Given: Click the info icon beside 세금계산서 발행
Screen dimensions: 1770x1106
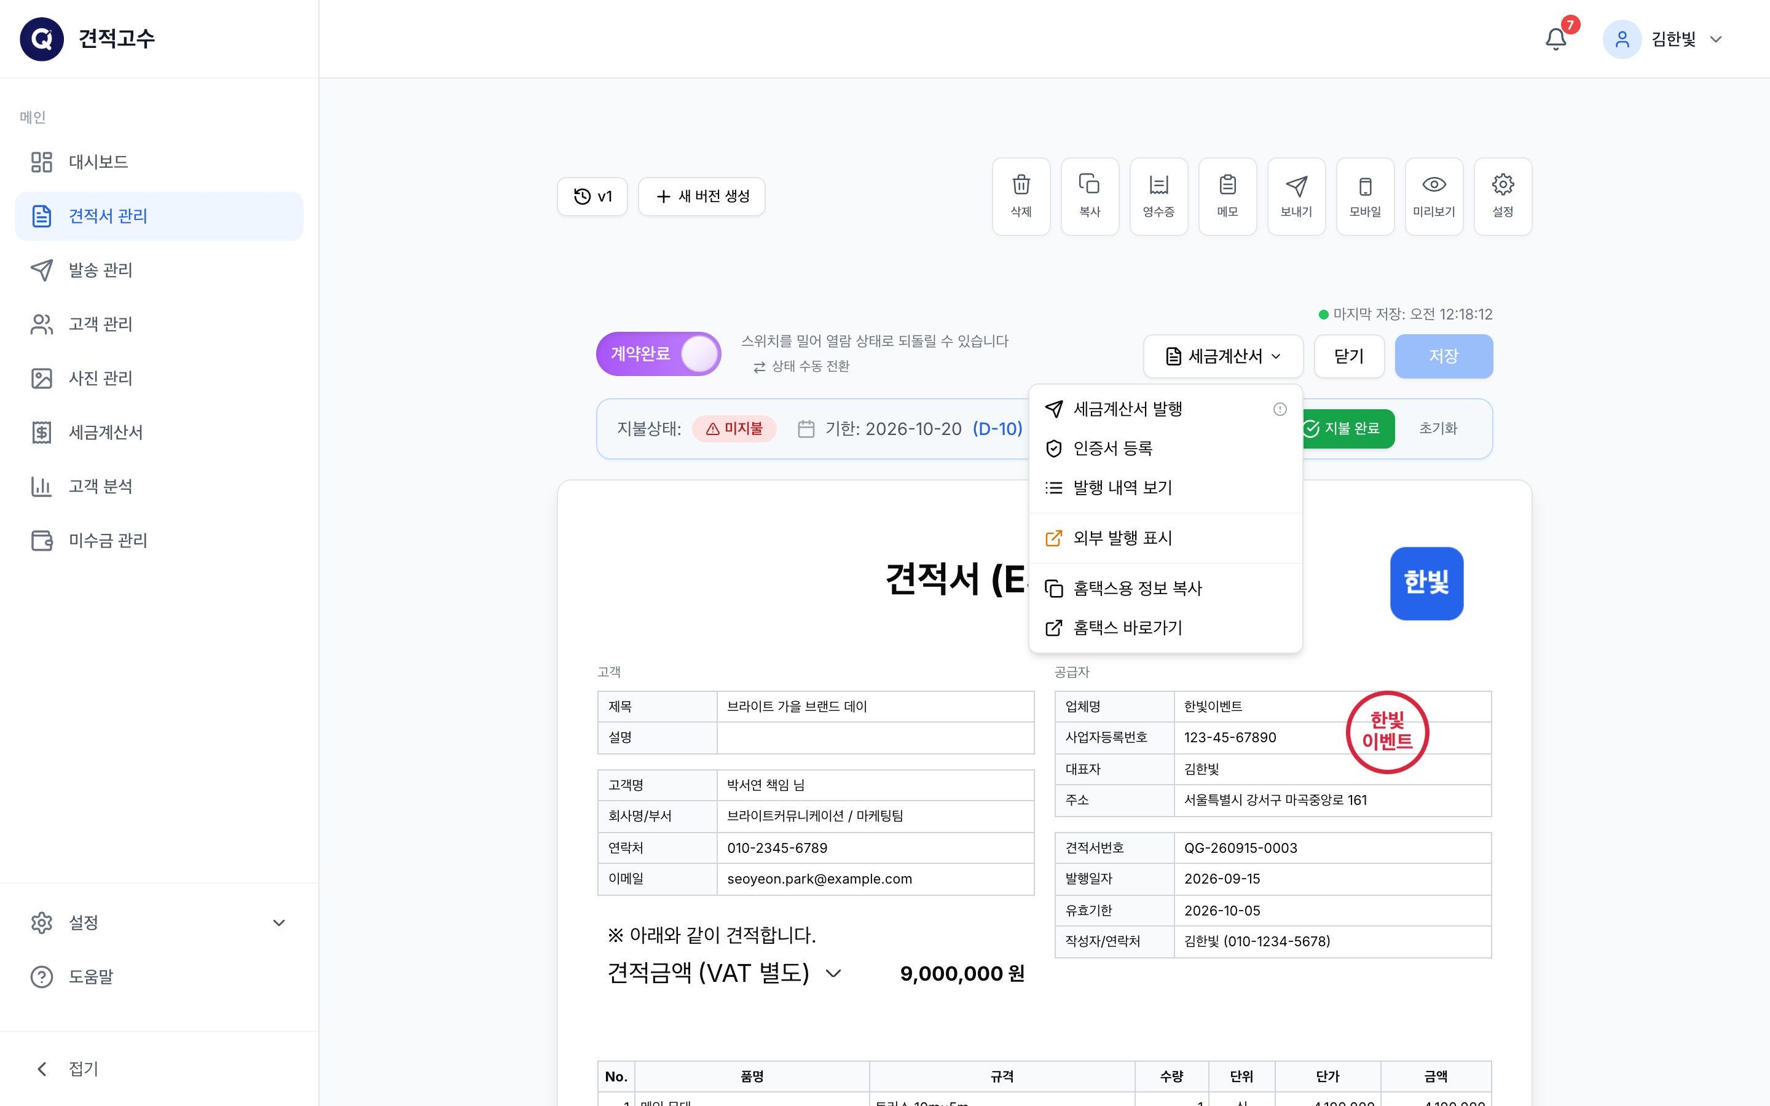Looking at the screenshot, I should (1279, 409).
